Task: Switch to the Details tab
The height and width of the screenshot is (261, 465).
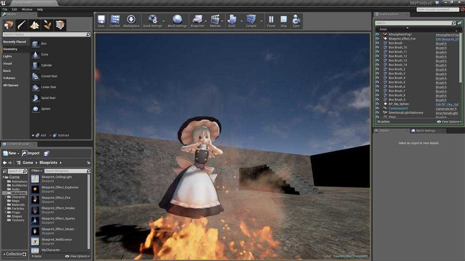Action: click(384, 131)
